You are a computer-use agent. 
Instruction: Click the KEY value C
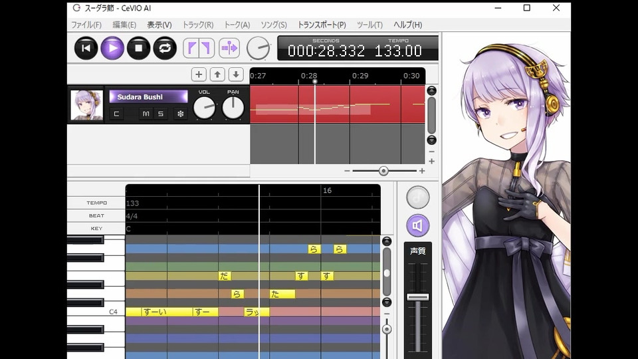click(128, 229)
